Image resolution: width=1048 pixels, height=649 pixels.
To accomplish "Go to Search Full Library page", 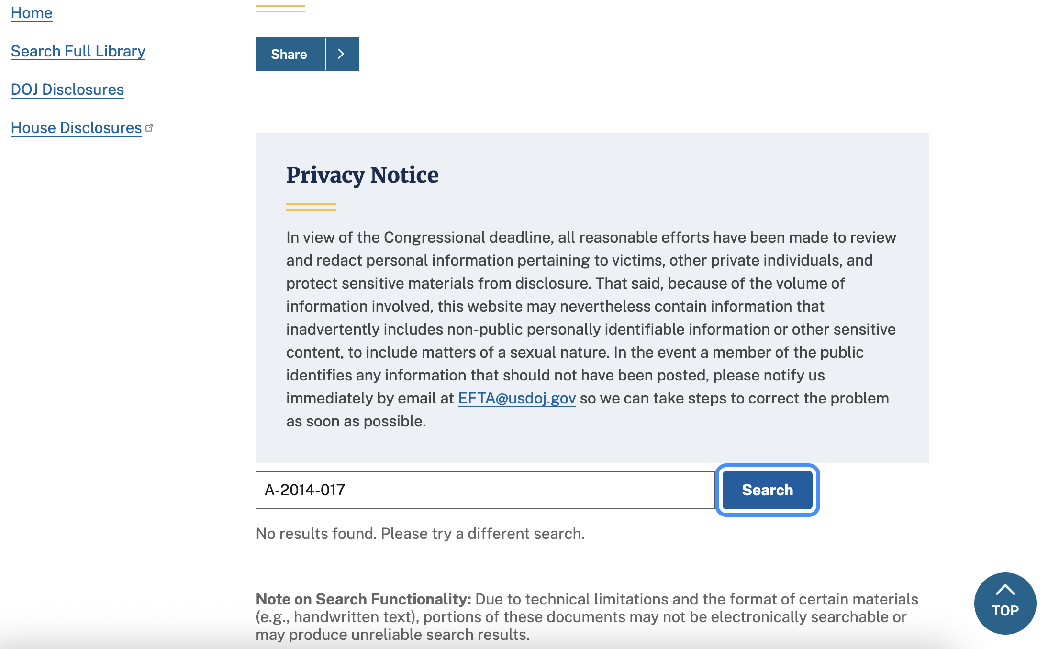I will click(78, 51).
